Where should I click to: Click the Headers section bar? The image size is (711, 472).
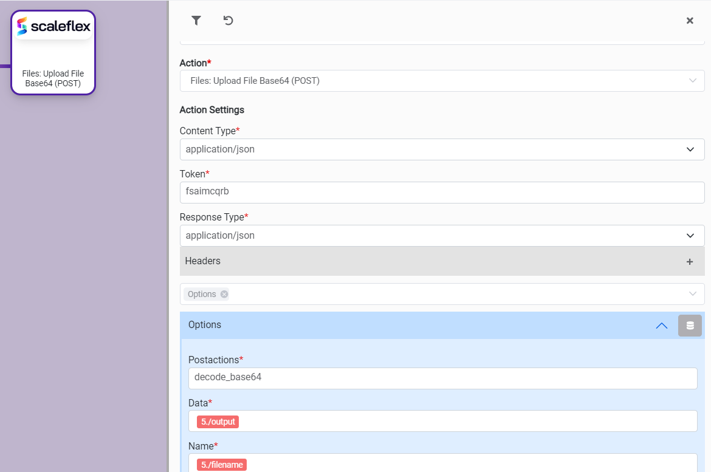click(425, 261)
